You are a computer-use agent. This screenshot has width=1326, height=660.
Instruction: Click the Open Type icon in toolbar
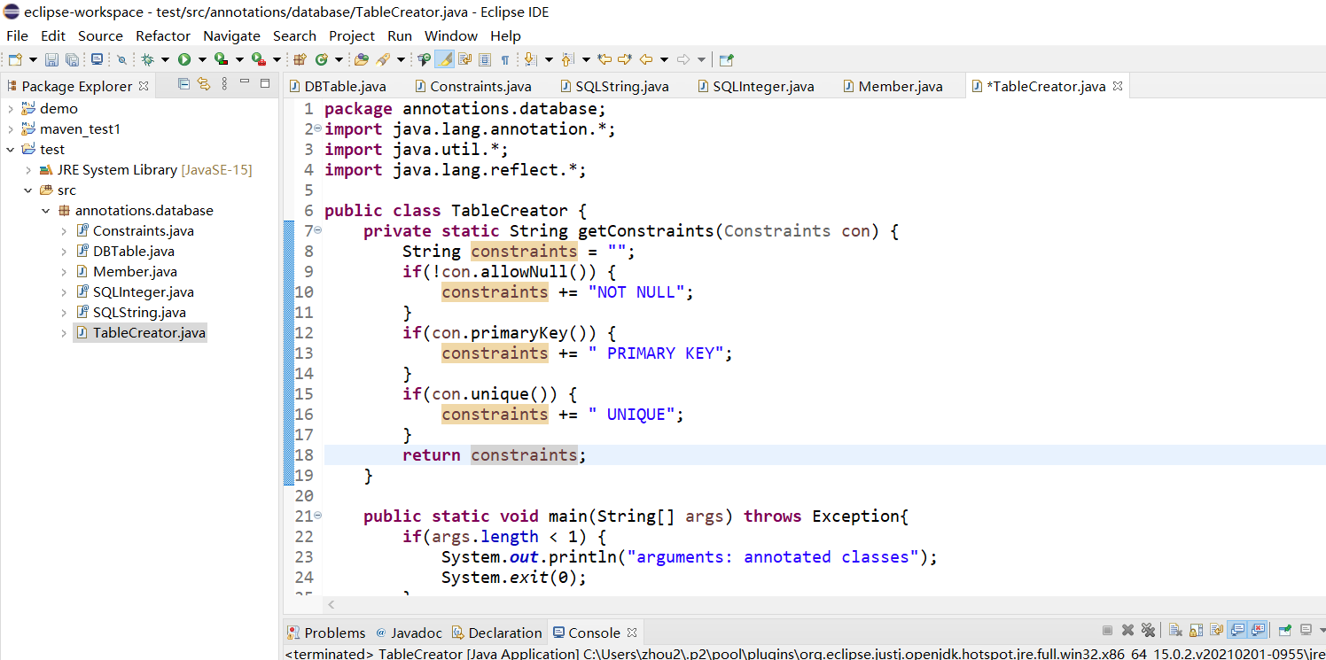(x=361, y=59)
